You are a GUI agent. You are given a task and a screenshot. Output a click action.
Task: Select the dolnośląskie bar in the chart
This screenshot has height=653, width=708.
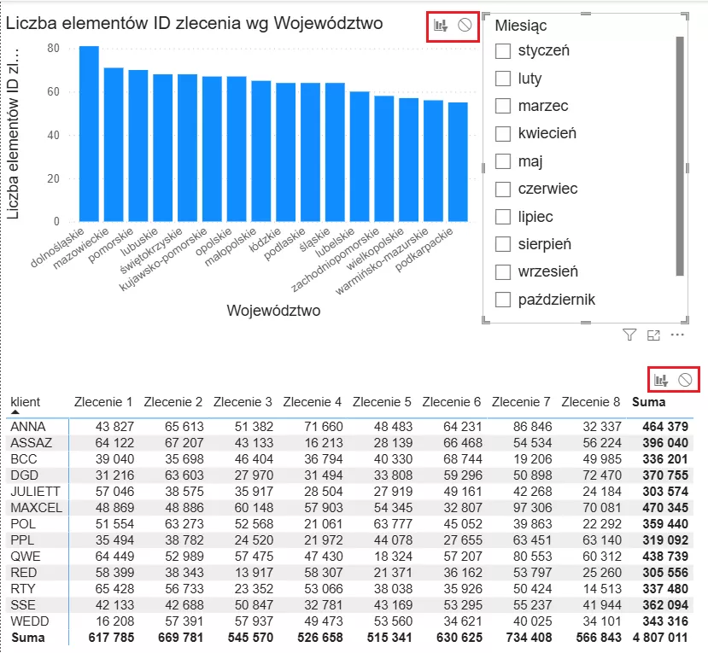tap(89, 134)
